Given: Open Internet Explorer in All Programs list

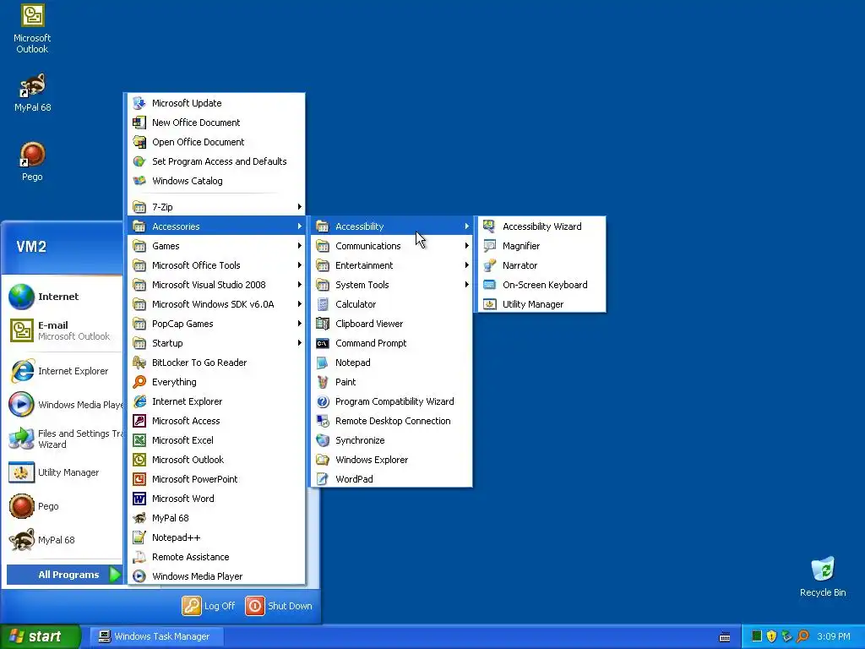Looking at the screenshot, I should click(x=216, y=401).
